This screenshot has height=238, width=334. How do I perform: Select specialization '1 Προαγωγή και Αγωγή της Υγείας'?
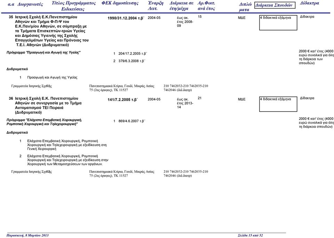(x=48, y=77)
